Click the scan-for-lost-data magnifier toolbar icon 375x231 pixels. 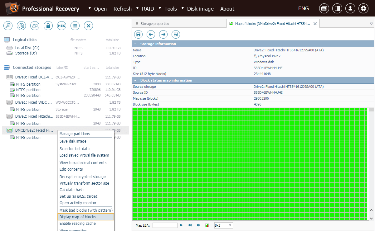click(8, 26)
